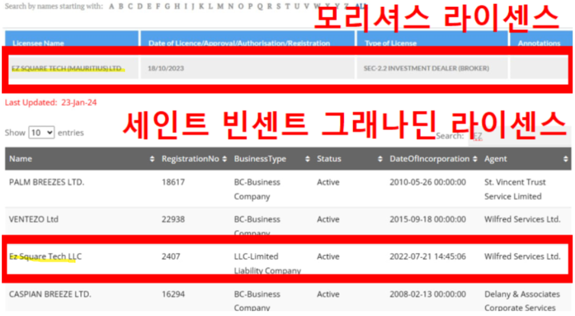Screen dimensions: 575x316
Task: Filter licensee names starting with D
Action: [140, 6]
